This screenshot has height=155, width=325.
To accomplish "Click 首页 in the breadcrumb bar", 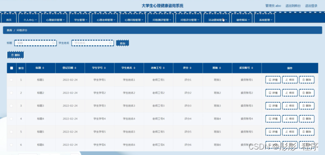I will click(x=9, y=30).
